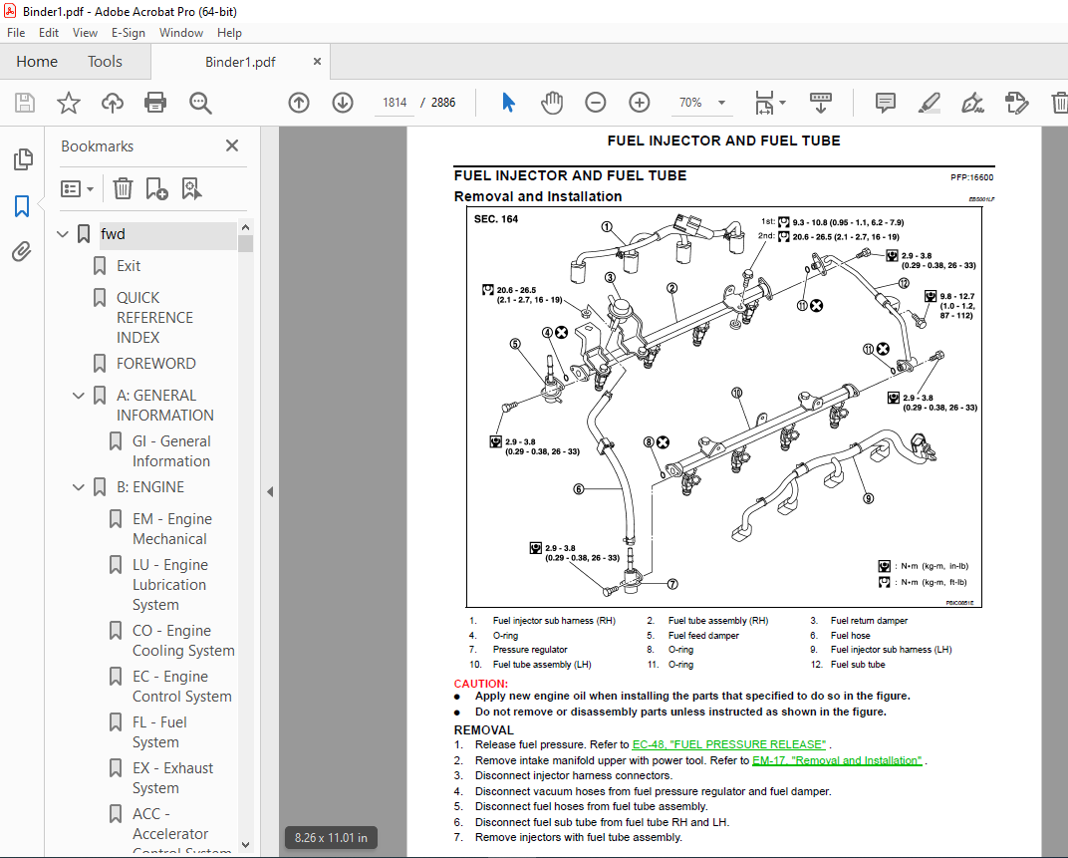Zoom out with minus icon

pos(596,103)
